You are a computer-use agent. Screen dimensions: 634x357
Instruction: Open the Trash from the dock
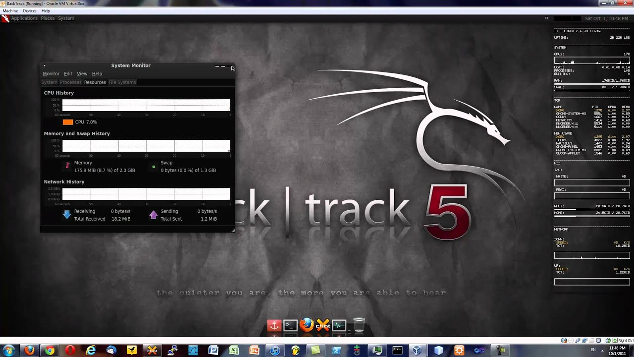tap(359, 325)
